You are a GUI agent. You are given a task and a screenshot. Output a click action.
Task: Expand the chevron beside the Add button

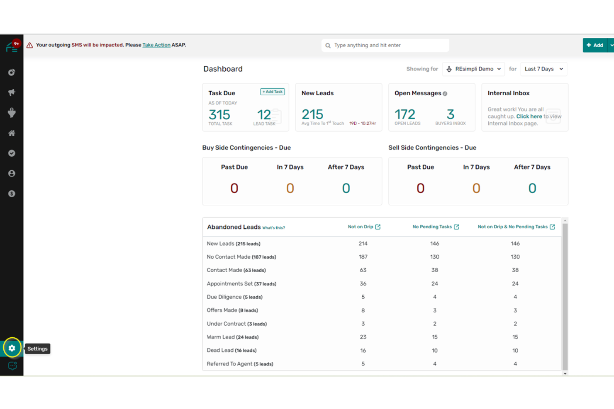coord(612,45)
